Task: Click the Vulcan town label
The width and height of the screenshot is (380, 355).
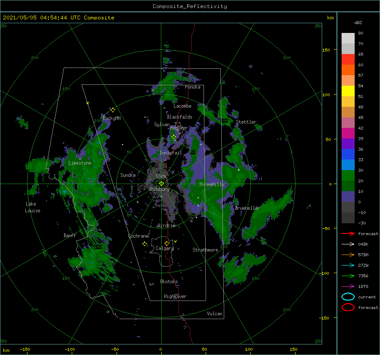Action: tap(215, 314)
